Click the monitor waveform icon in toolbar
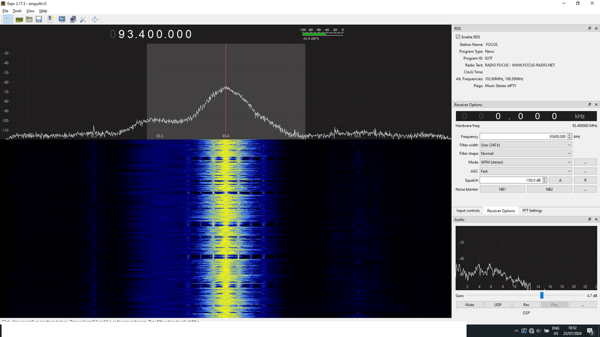The image size is (600, 337). point(62,19)
